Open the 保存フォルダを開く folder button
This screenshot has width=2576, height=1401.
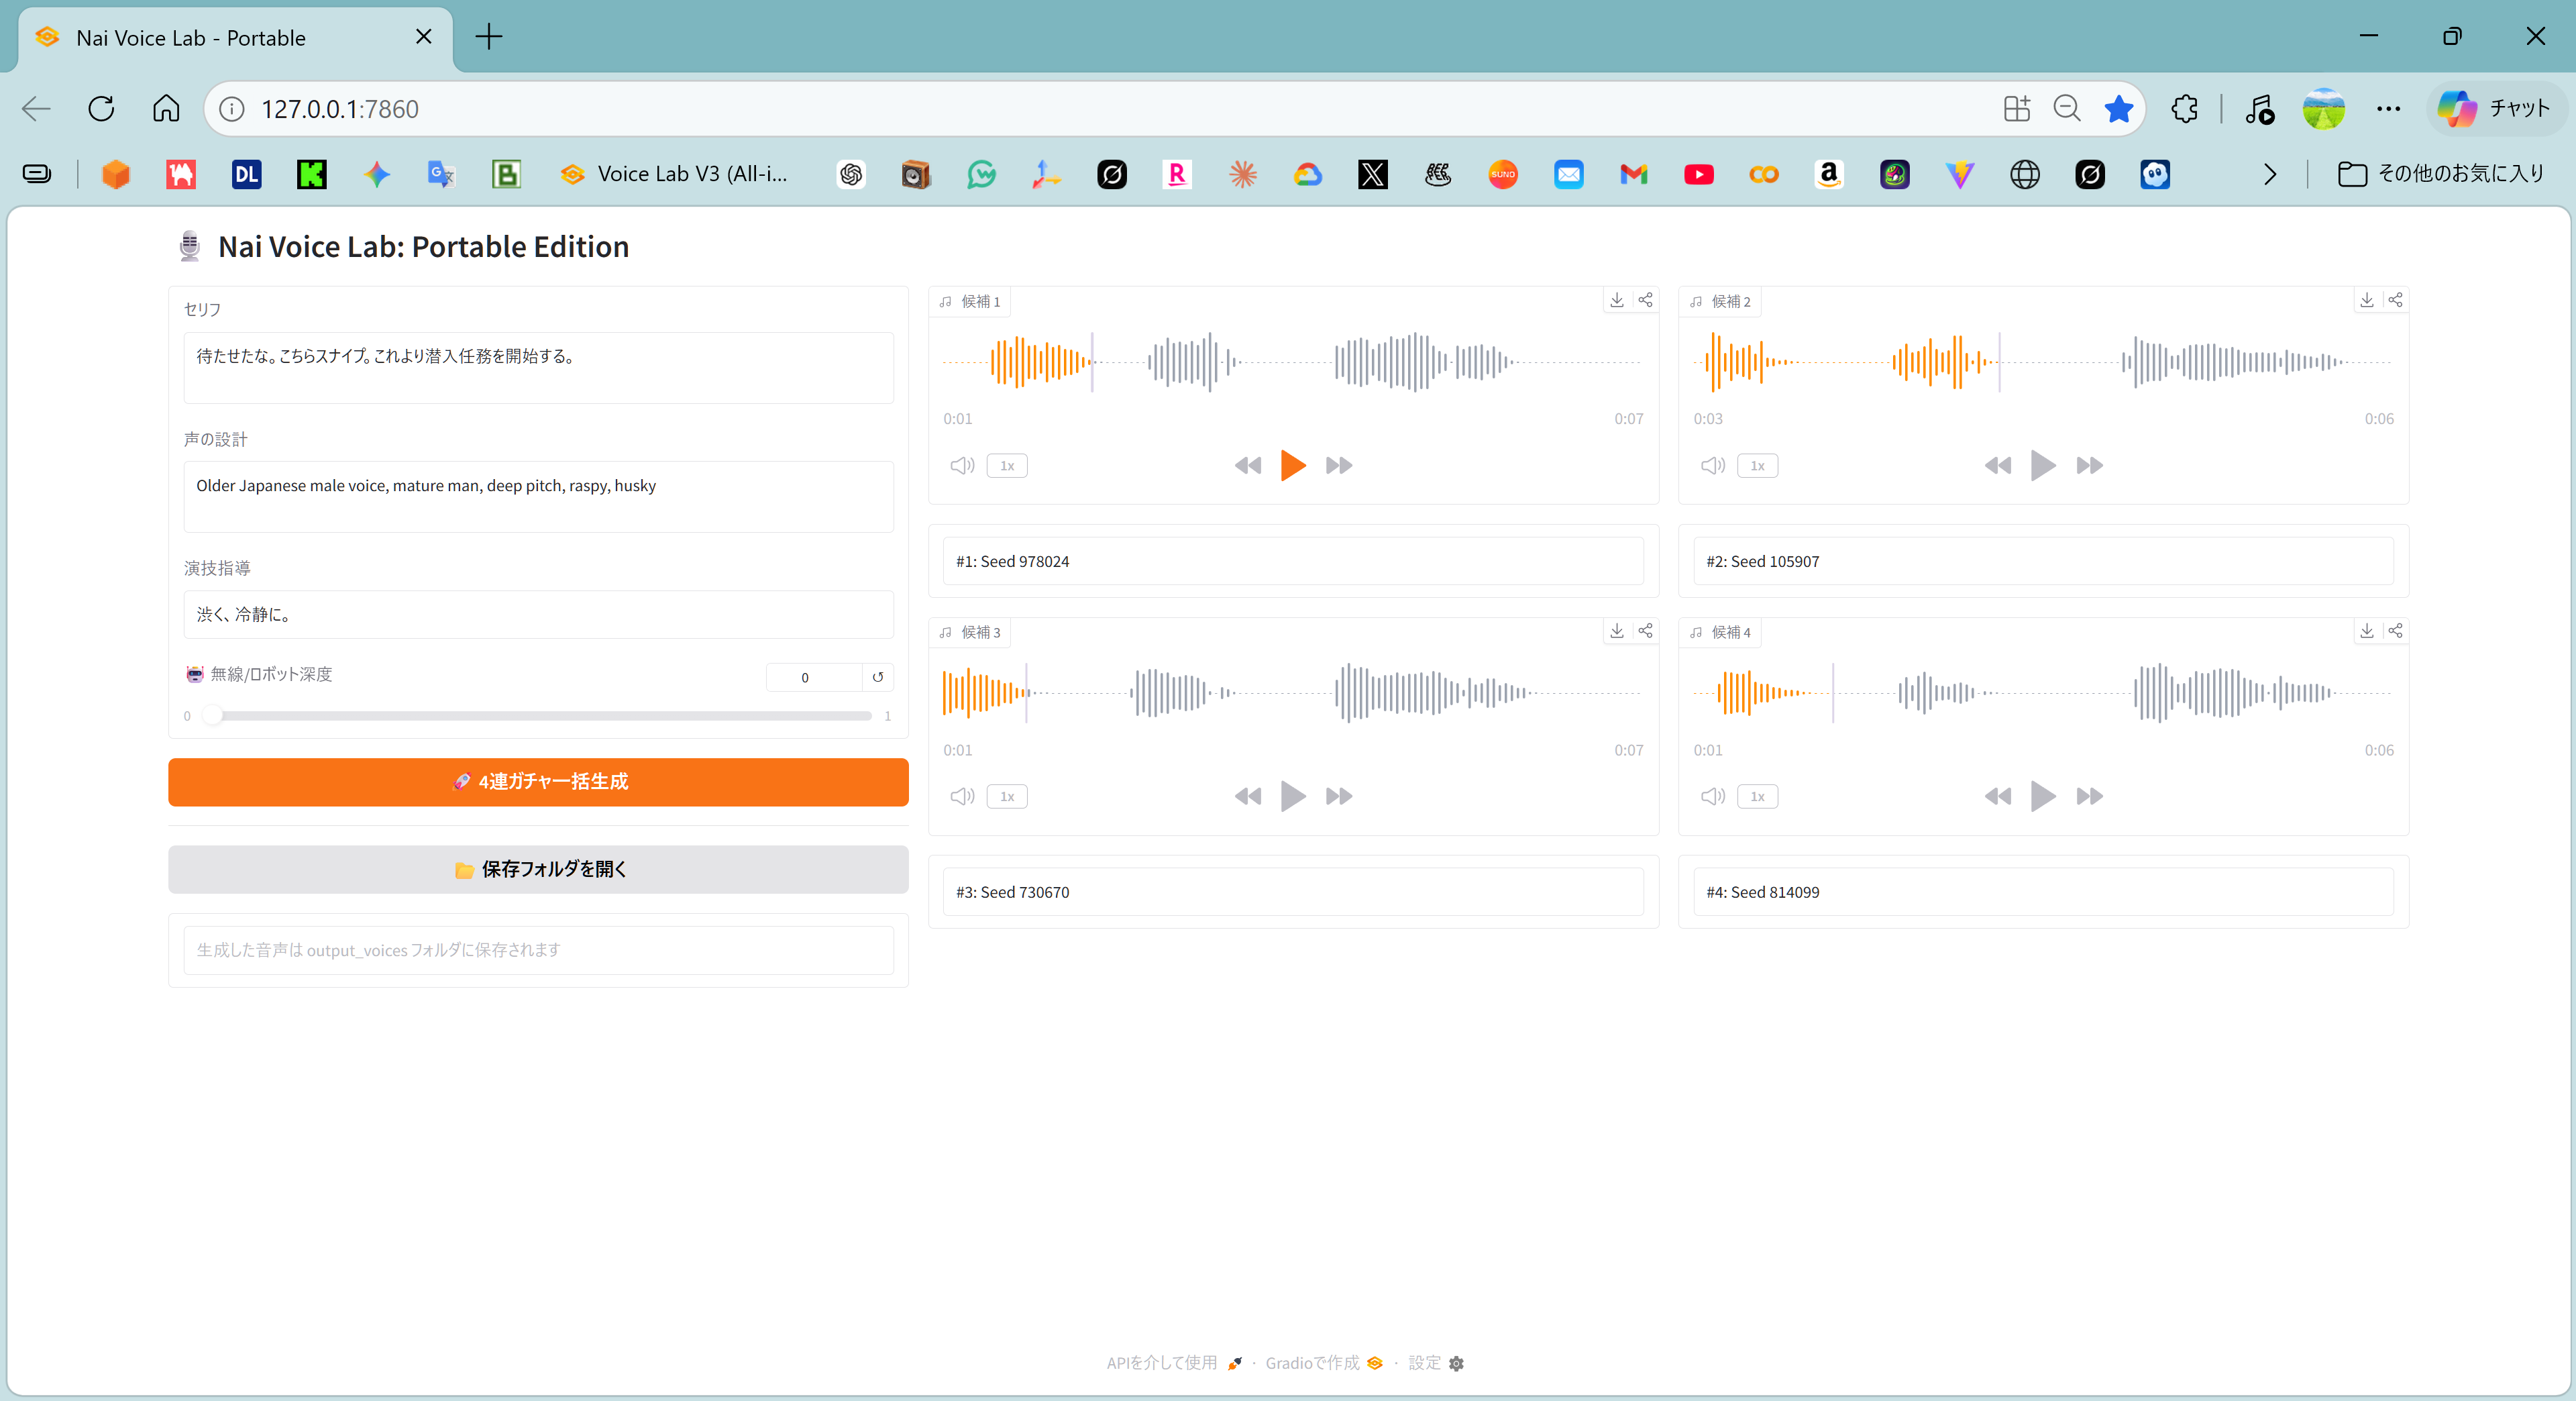(x=538, y=869)
